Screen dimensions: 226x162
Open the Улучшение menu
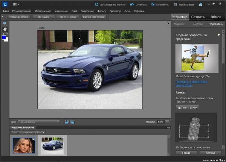[61, 11]
